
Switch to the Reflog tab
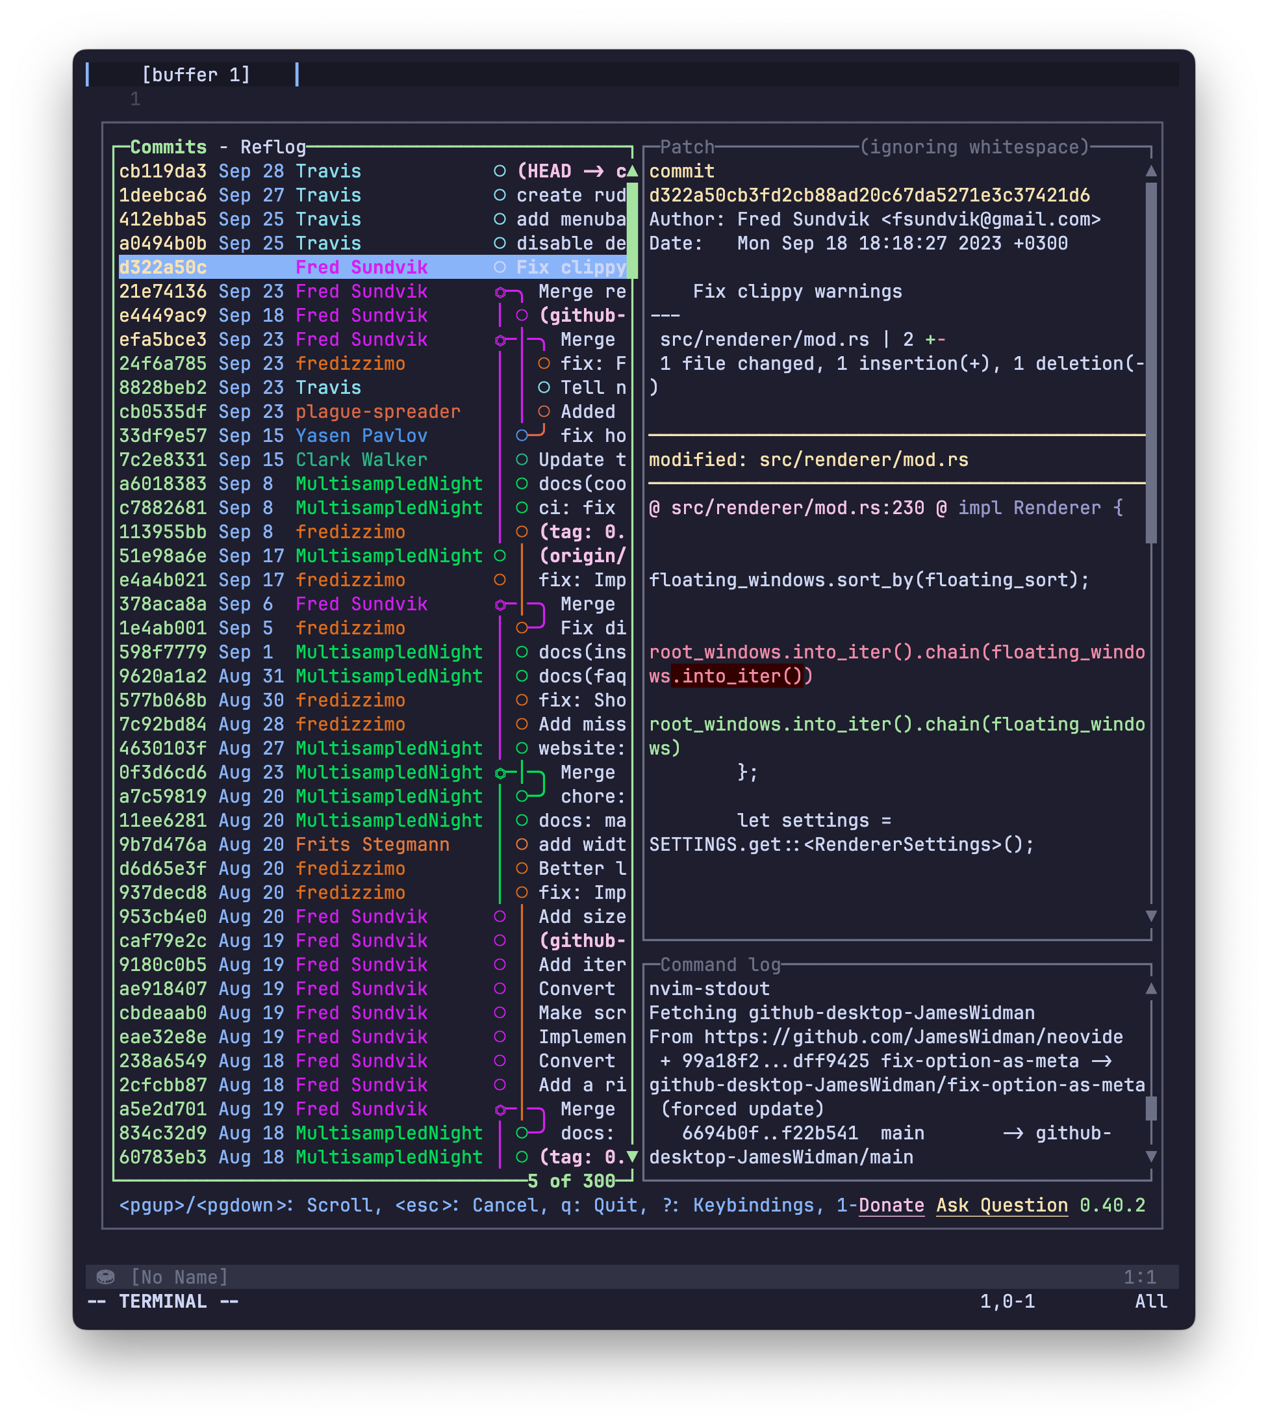coord(273,147)
